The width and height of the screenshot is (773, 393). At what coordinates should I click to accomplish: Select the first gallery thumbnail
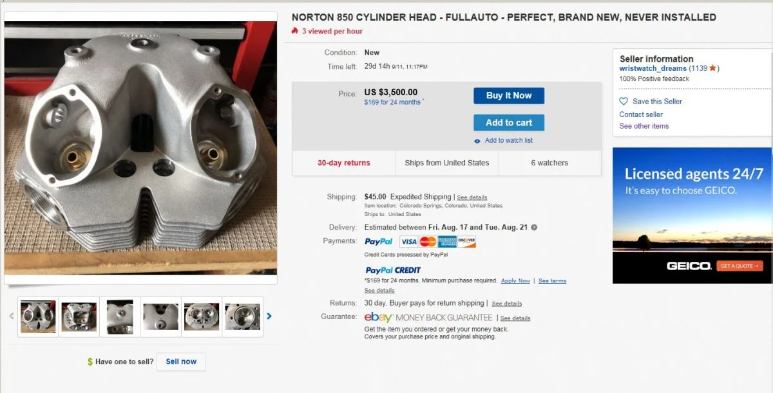pyautogui.click(x=37, y=316)
